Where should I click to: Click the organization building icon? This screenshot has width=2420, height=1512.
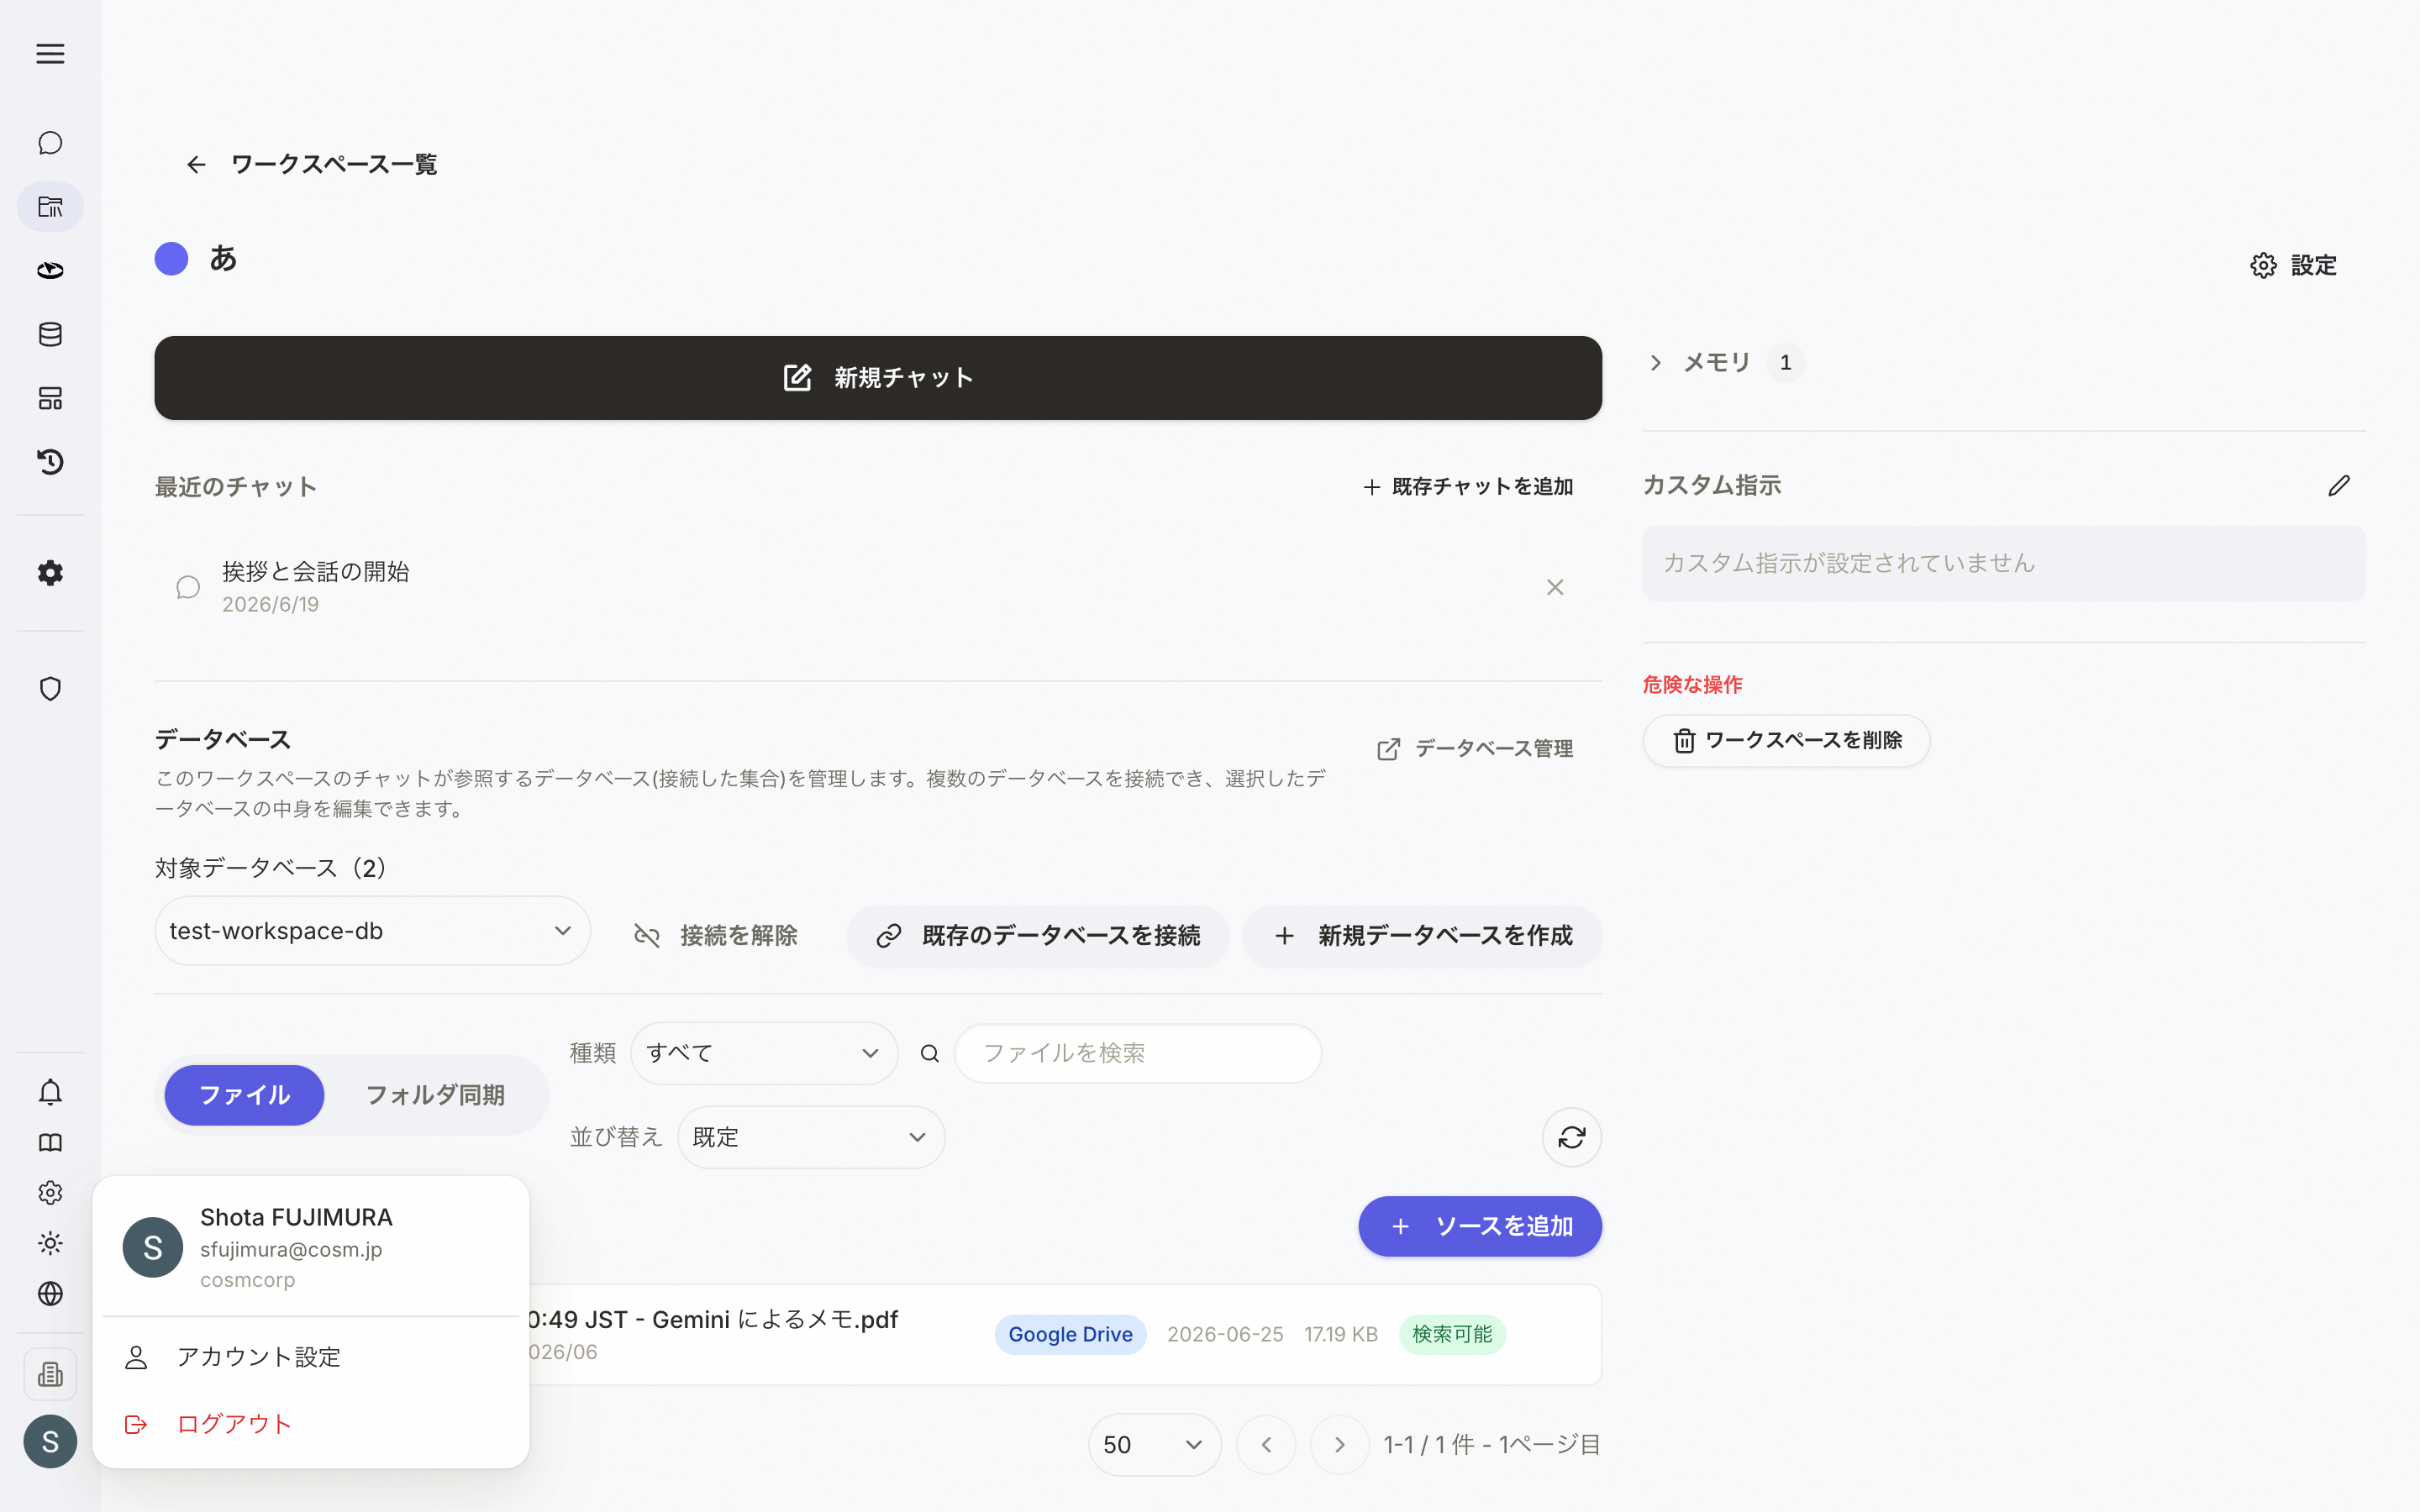[50, 1375]
